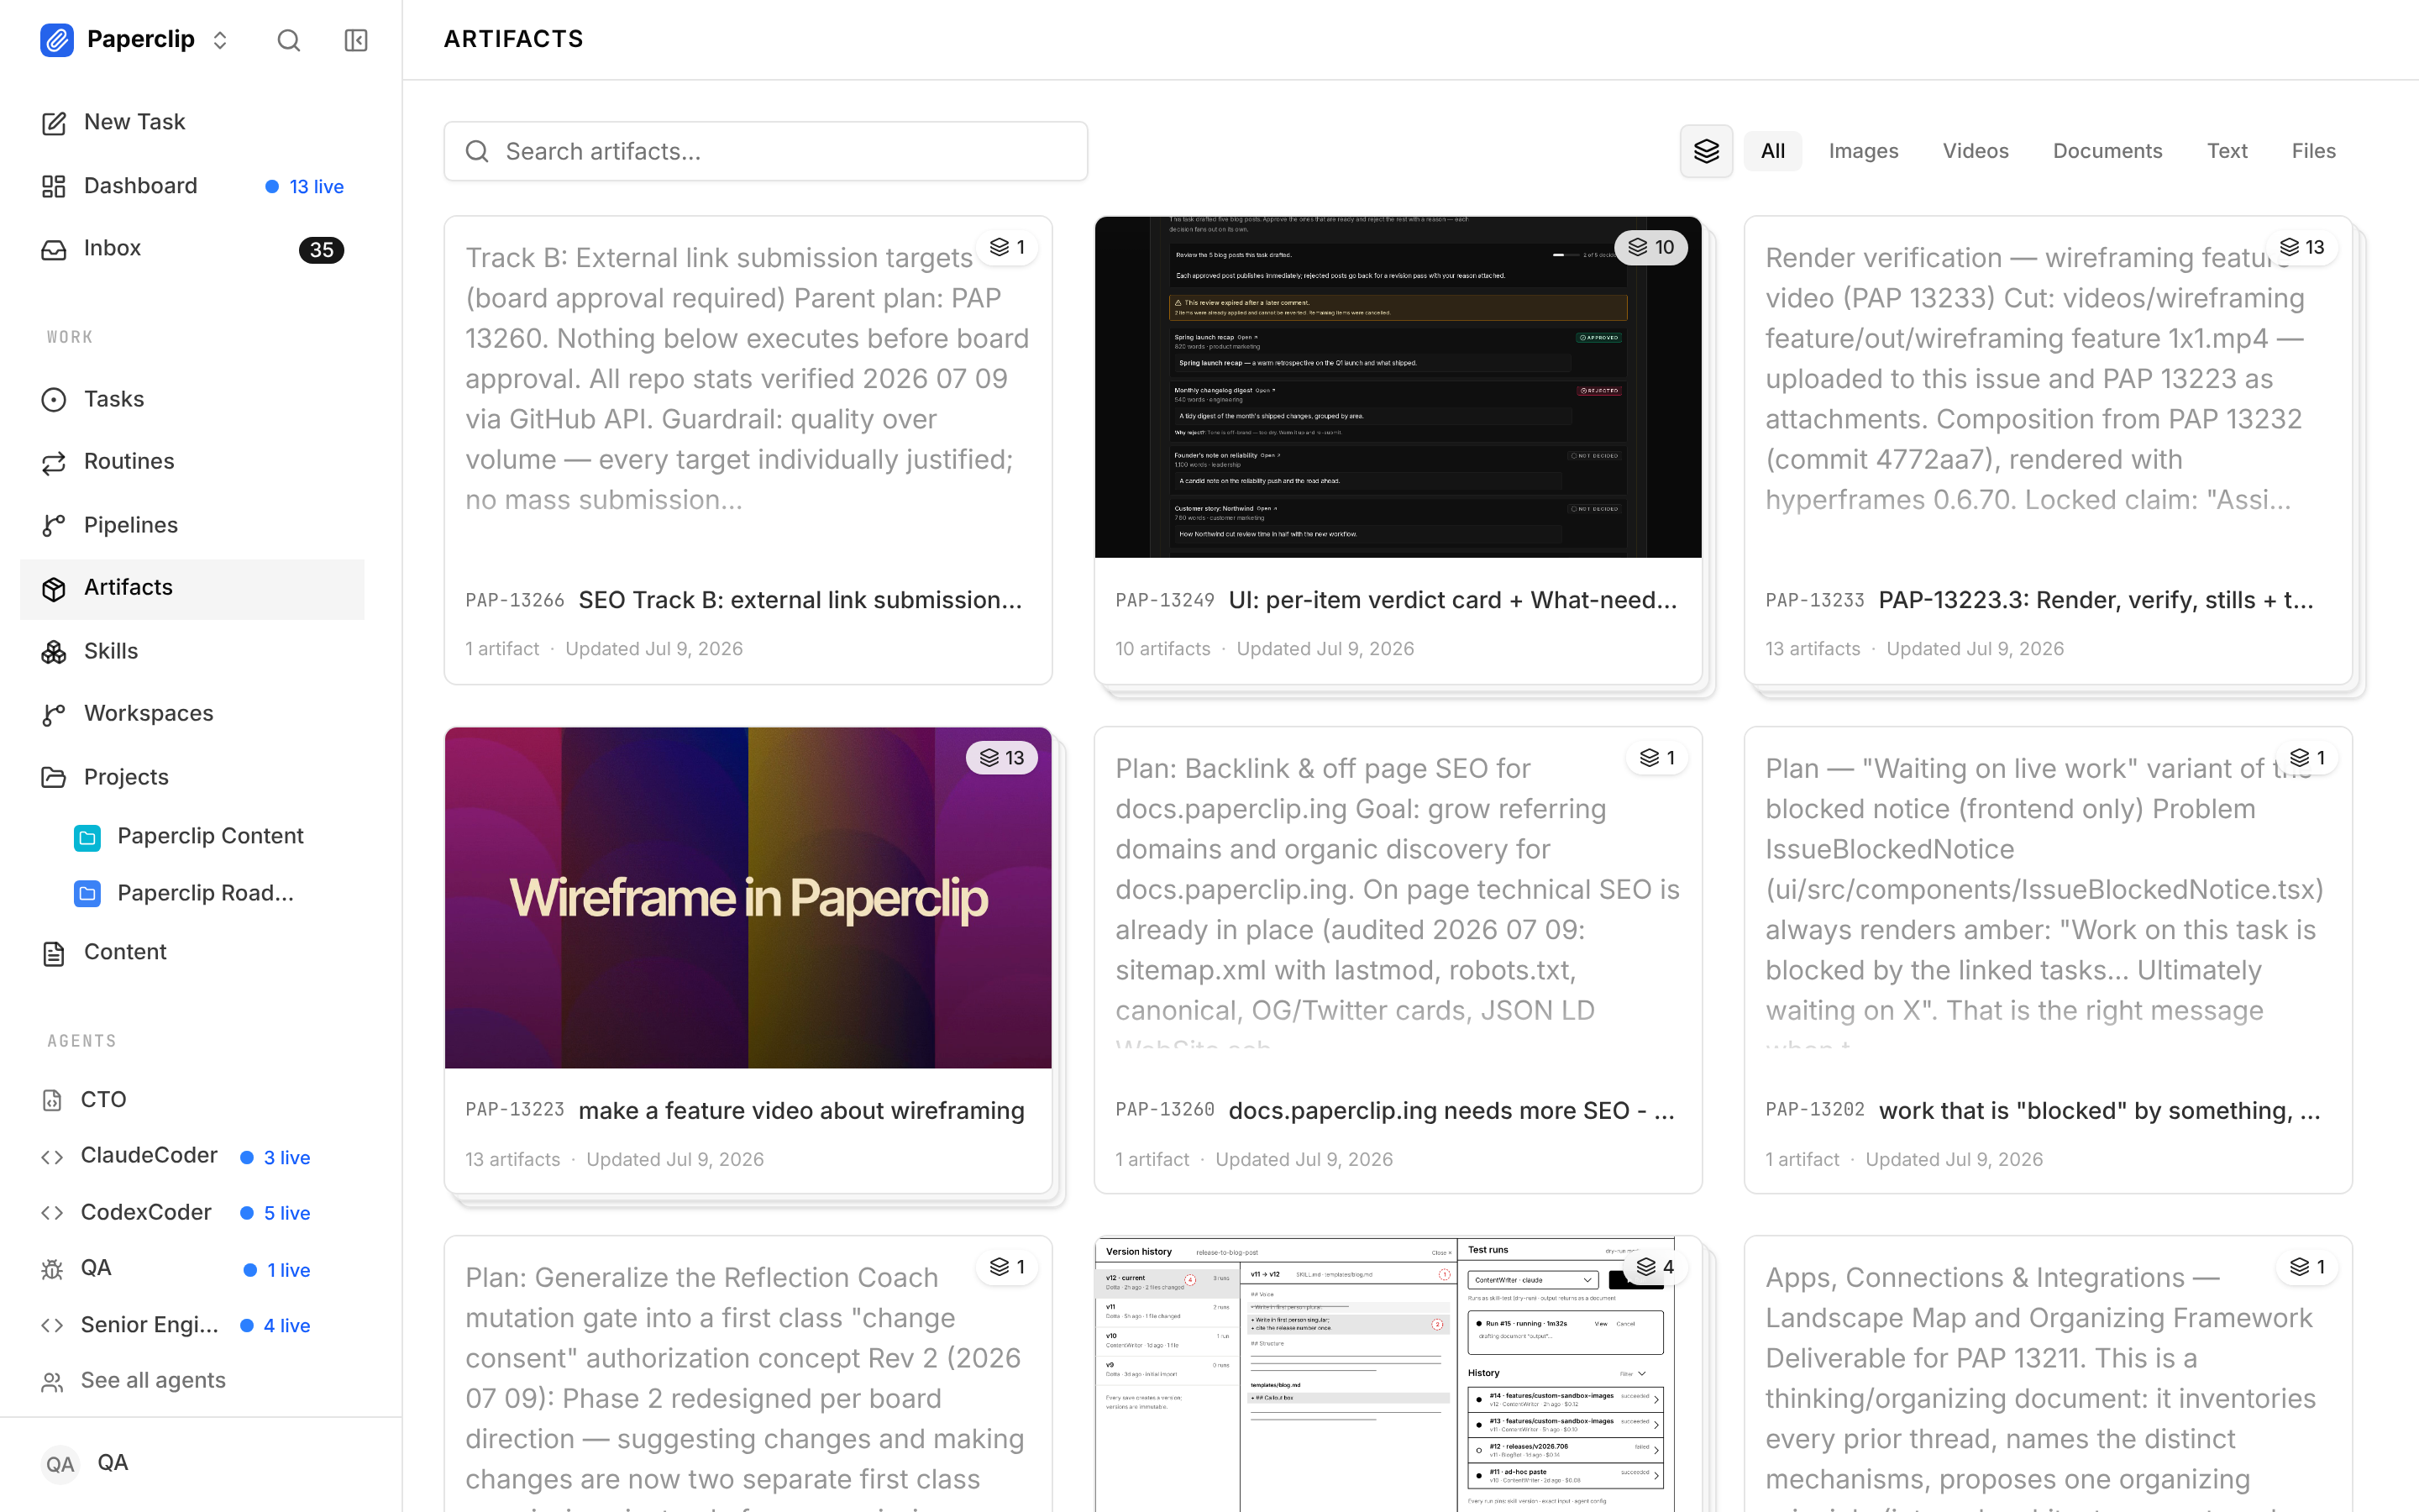Open Senior Engi... 4 live status
Screen dimensions: 2419x1512
(x=275, y=1326)
